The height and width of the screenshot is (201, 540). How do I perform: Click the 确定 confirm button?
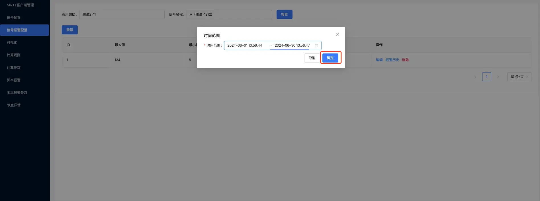[330, 58]
